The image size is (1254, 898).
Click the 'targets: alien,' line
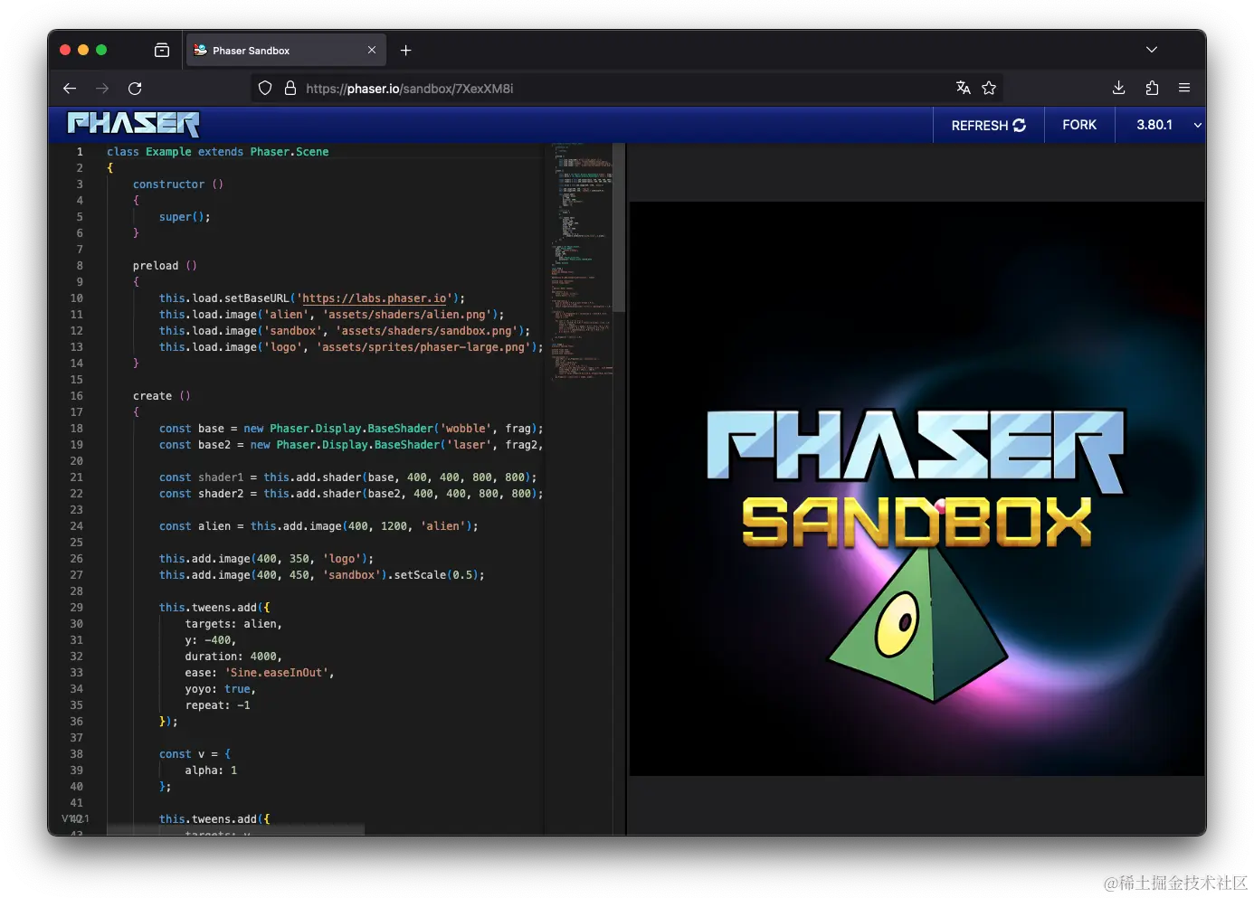[233, 624]
